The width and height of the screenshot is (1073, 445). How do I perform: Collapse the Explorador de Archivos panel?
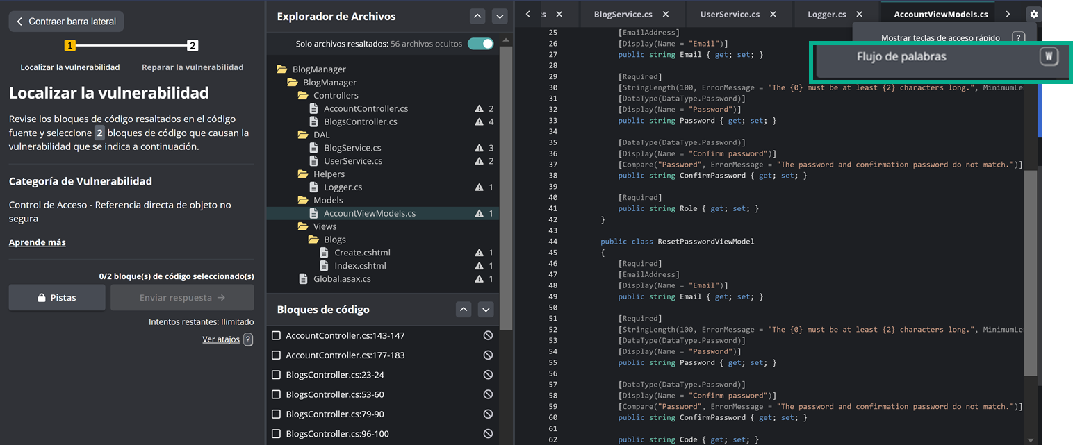(477, 16)
